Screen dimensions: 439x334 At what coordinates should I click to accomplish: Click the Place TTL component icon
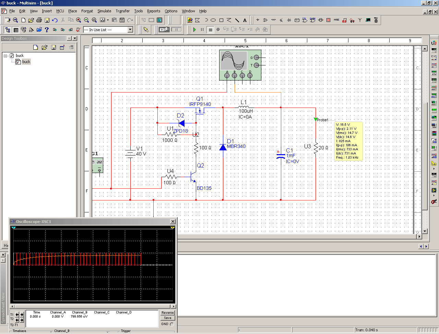click(305, 20)
